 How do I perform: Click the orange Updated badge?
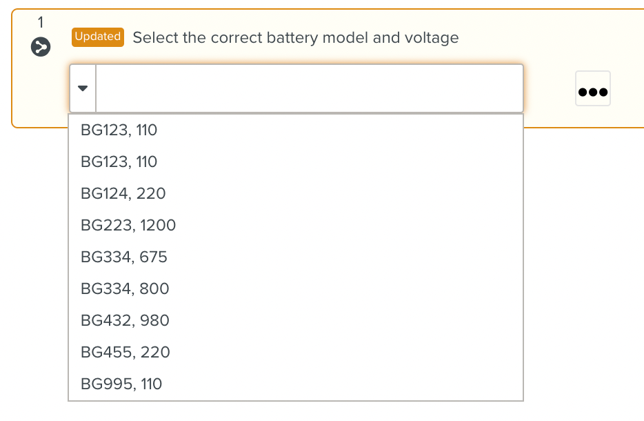pyautogui.click(x=98, y=37)
